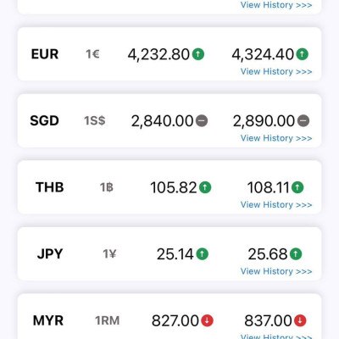This screenshot has width=339, height=339.
Task: Click gray unchanged icon beside 2,890.00
Action: (303, 121)
